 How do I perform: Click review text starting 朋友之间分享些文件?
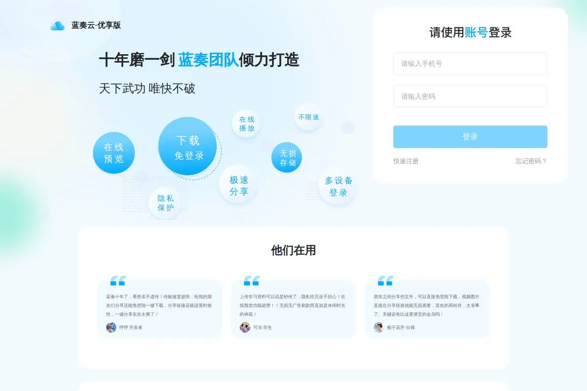tap(427, 305)
